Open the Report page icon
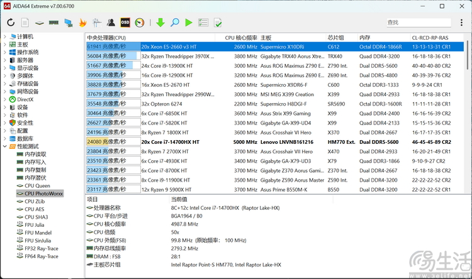 [x=25, y=23]
